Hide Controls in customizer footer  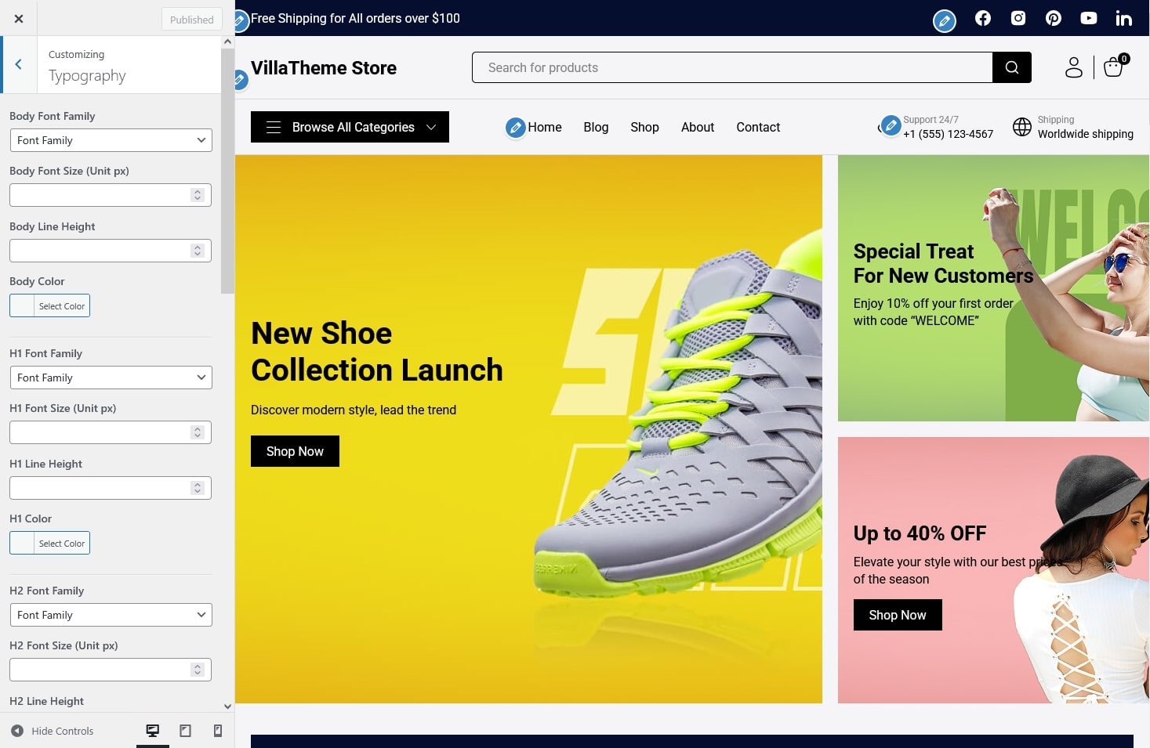click(x=53, y=731)
